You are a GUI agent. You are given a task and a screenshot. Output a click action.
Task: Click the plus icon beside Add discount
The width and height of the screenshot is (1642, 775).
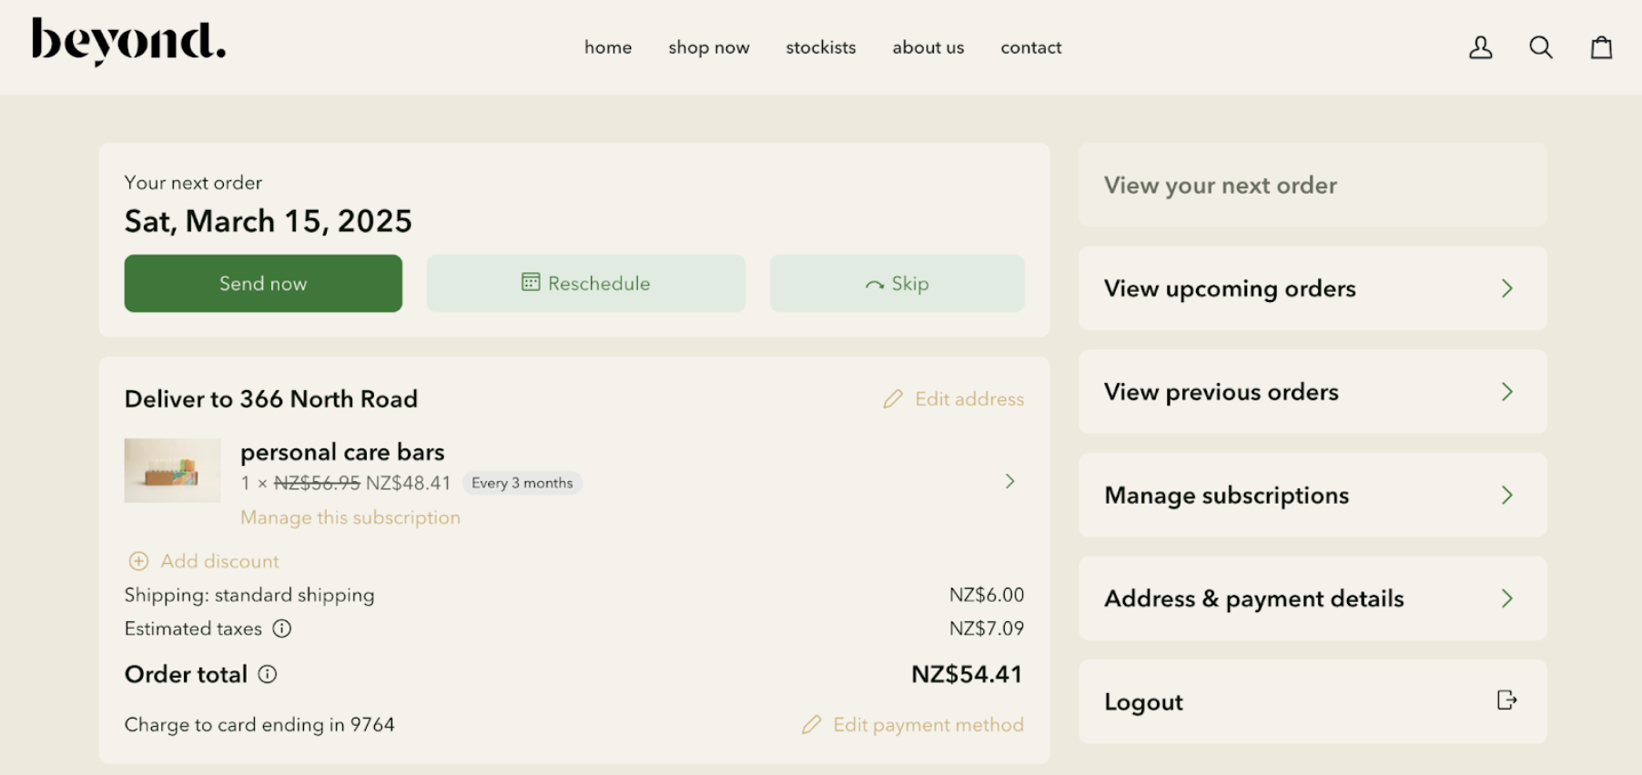point(138,561)
